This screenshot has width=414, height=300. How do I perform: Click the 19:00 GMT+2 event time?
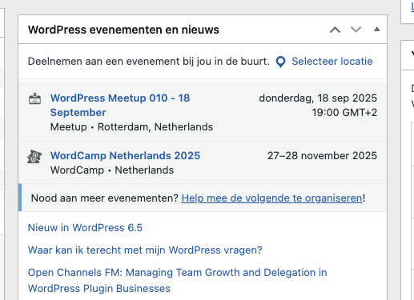tap(344, 113)
